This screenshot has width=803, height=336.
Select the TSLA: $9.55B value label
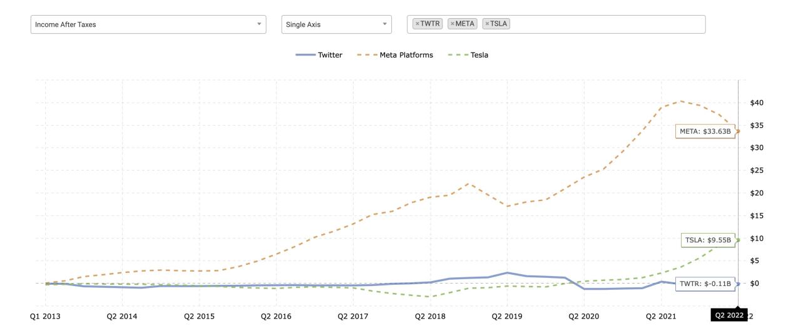point(707,240)
